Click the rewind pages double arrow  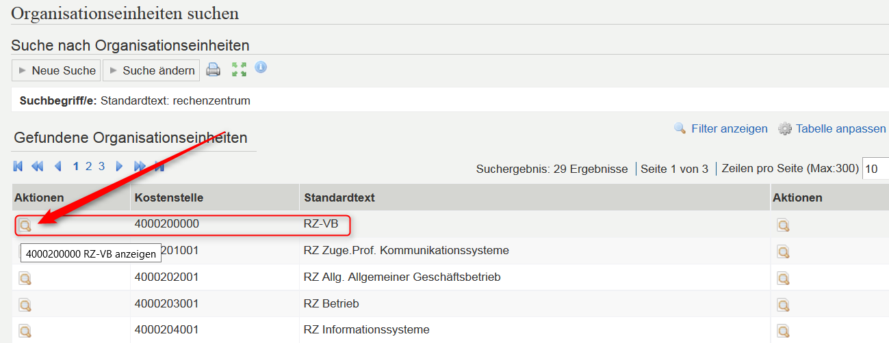coord(38,166)
